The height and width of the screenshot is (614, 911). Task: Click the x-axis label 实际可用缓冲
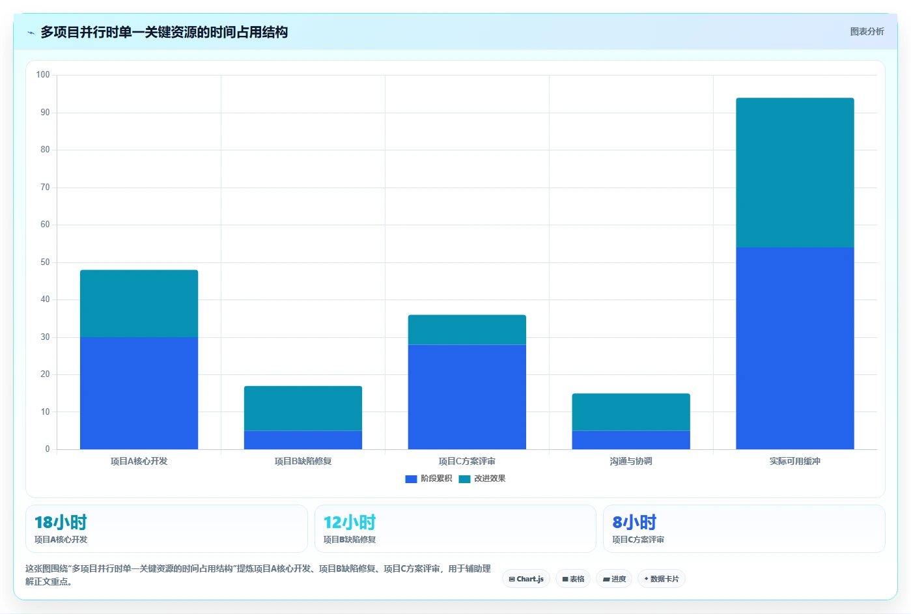pyautogui.click(x=795, y=461)
